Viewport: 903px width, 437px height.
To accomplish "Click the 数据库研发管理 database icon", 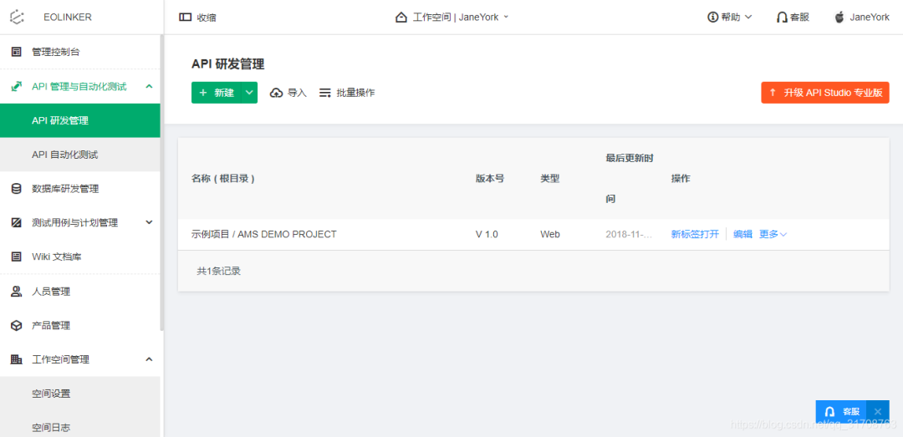I will [x=16, y=189].
